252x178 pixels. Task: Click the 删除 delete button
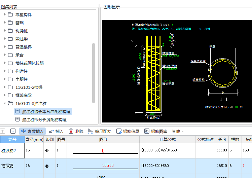pos(76,131)
